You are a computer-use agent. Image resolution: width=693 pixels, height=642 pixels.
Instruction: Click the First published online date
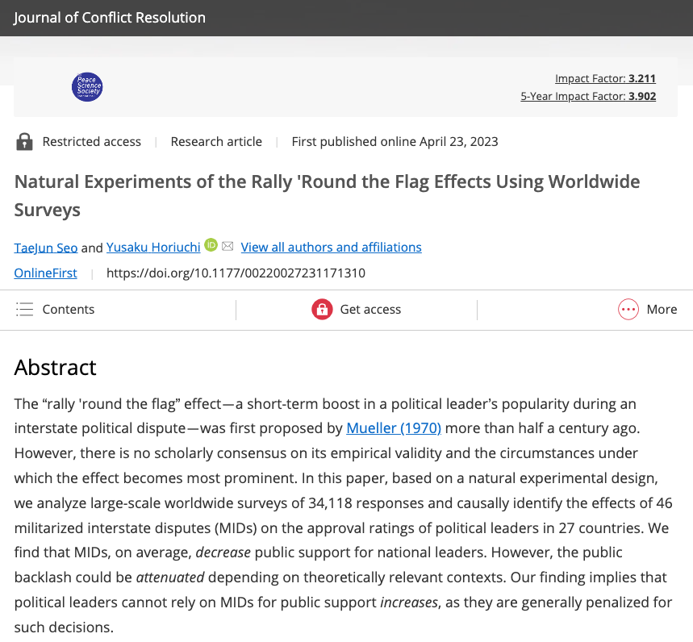click(395, 142)
